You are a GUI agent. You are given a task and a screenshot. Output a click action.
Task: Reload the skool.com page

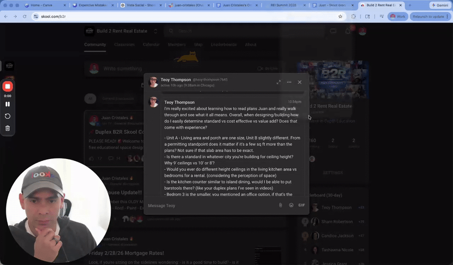(x=25, y=16)
